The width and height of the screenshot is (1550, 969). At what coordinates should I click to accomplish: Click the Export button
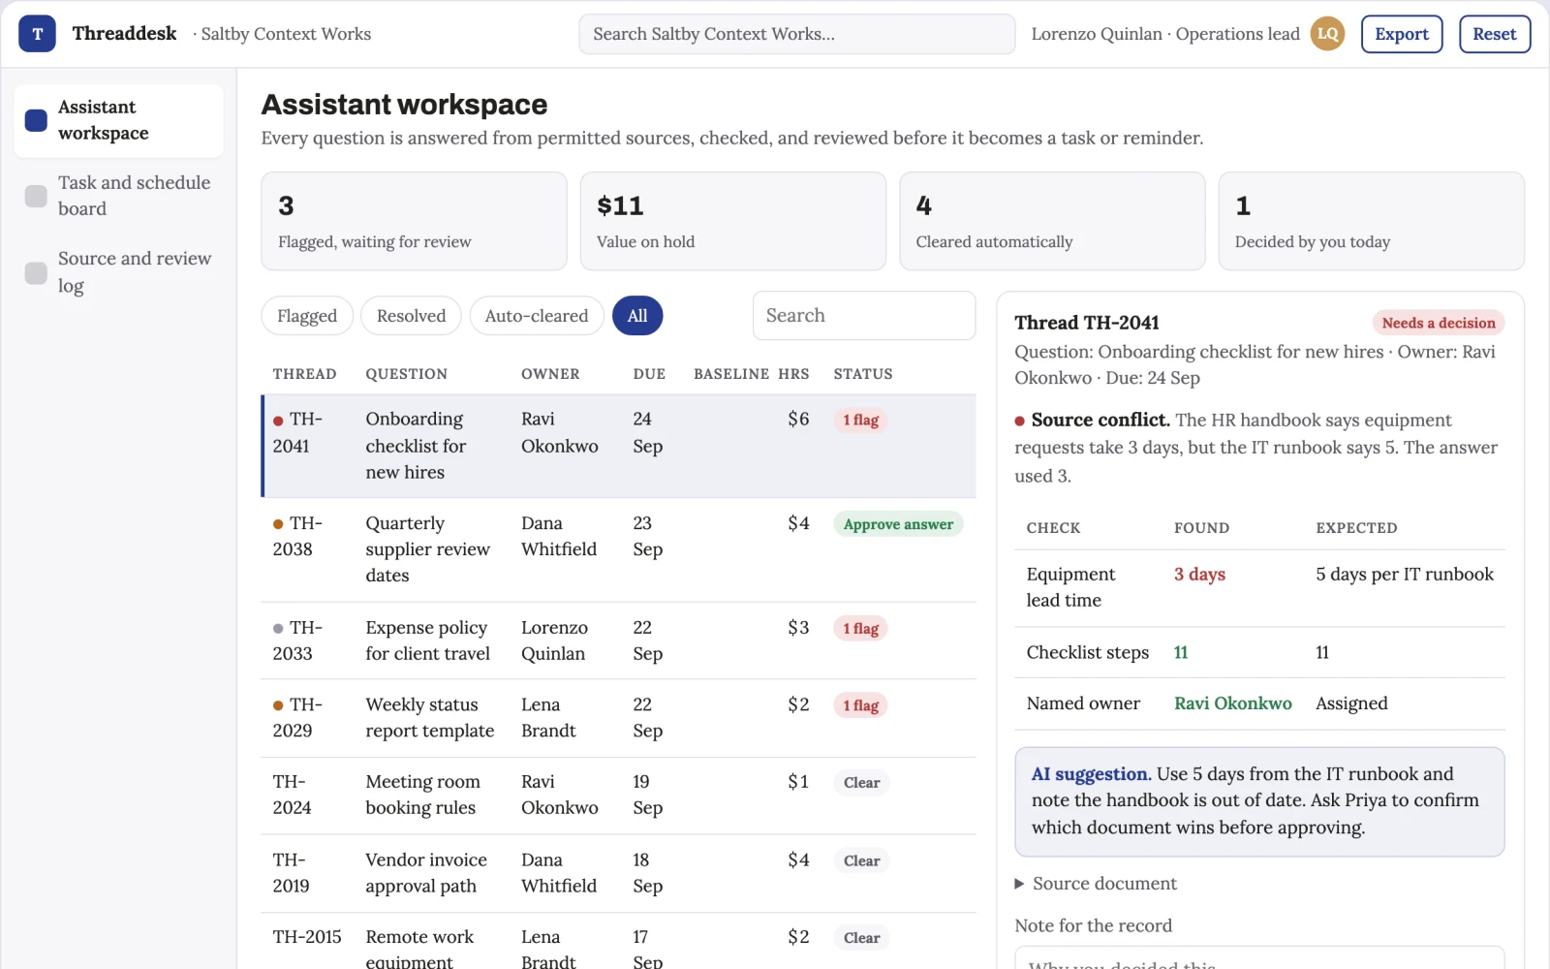coord(1402,34)
